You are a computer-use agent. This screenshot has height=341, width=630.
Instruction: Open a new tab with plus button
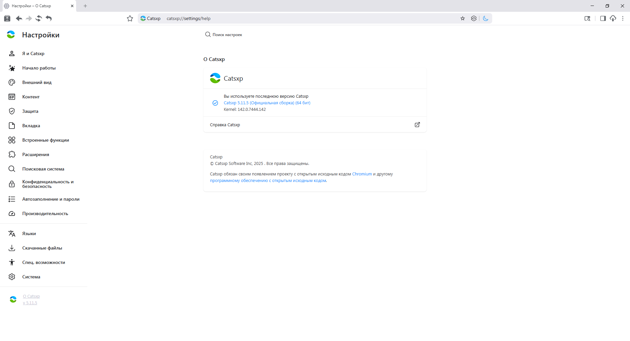(x=85, y=6)
